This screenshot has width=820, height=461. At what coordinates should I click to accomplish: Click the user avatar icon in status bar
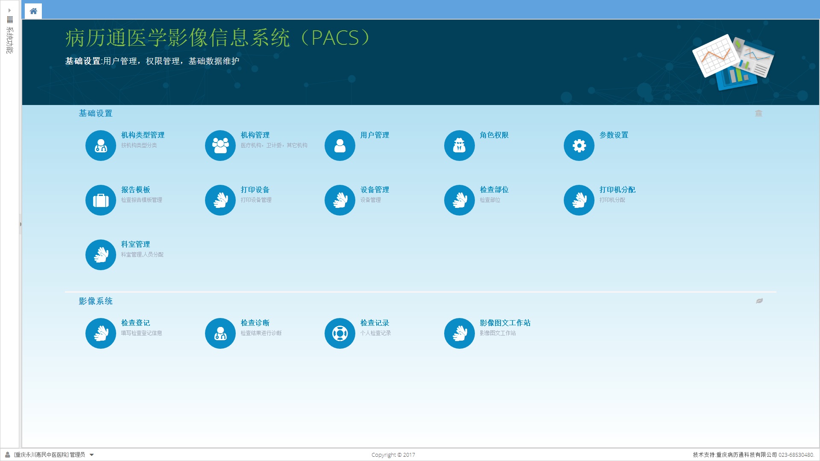(8, 455)
